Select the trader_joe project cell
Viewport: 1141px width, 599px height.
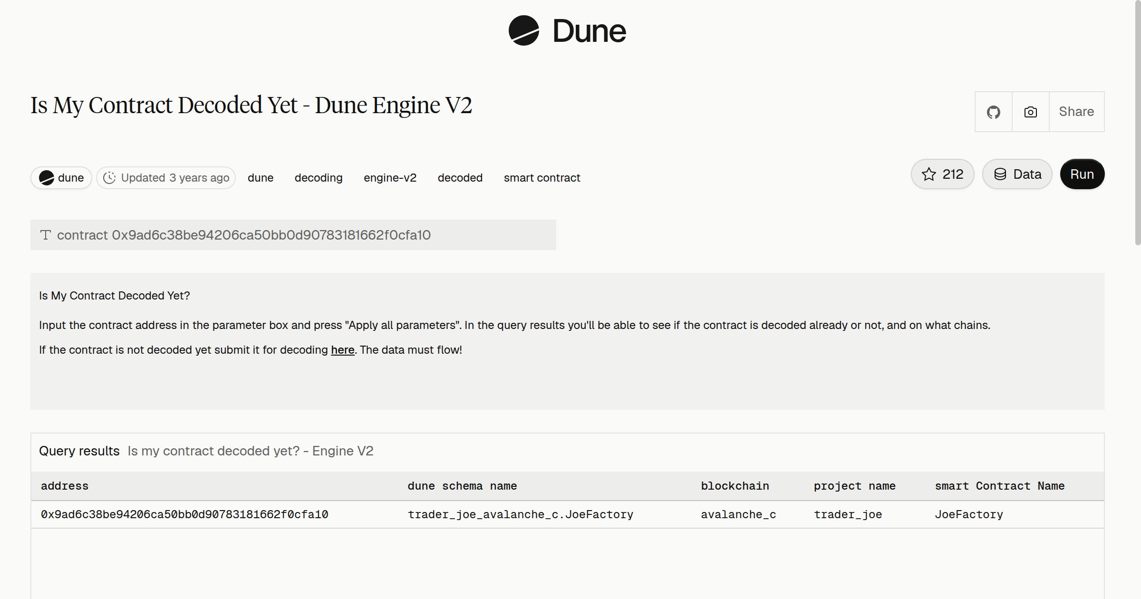(x=848, y=514)
